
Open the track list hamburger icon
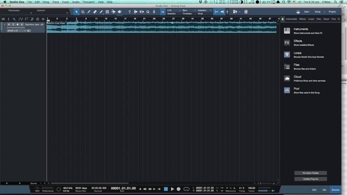click(3, 19)
